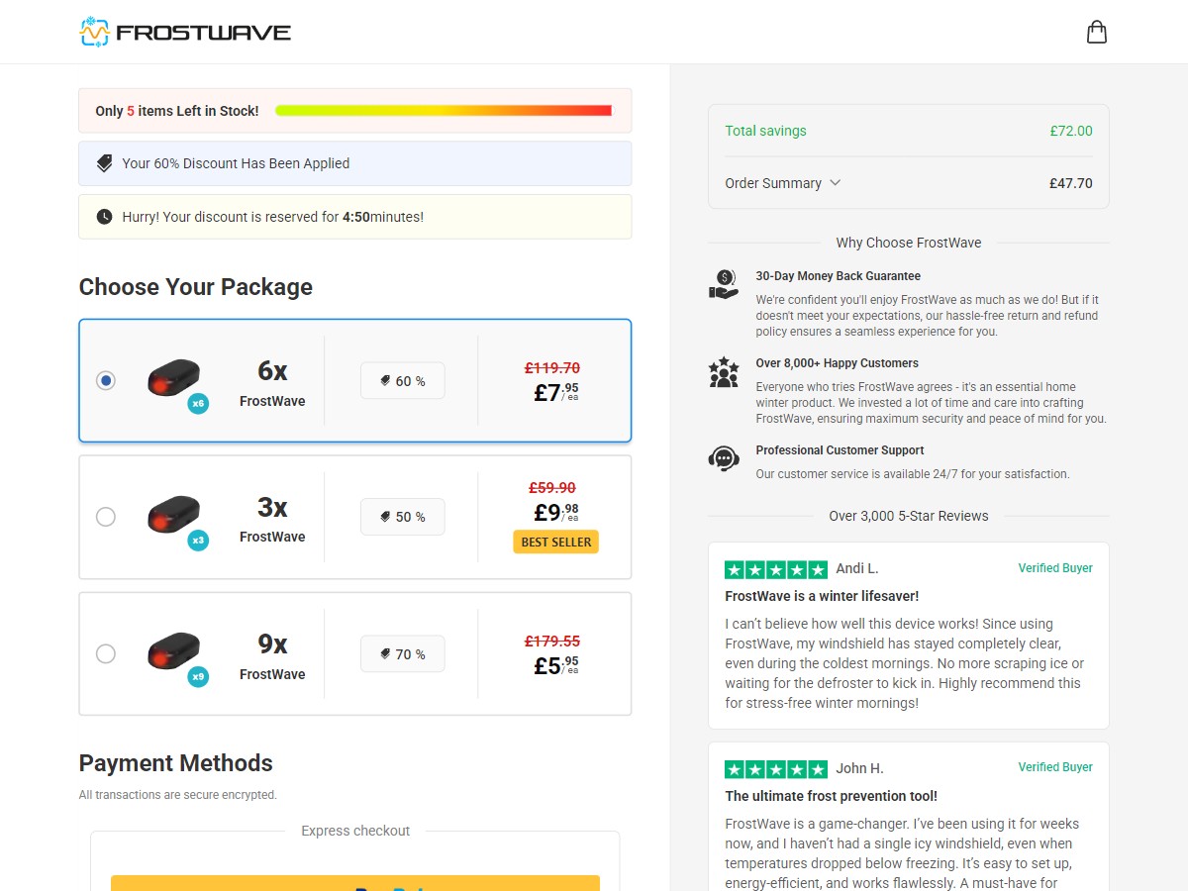Click 'Over 8,000+ Happy Customers' title
Image resolution: width=1188 pixels, height=891 pixels.
click(x=838, y=363)
